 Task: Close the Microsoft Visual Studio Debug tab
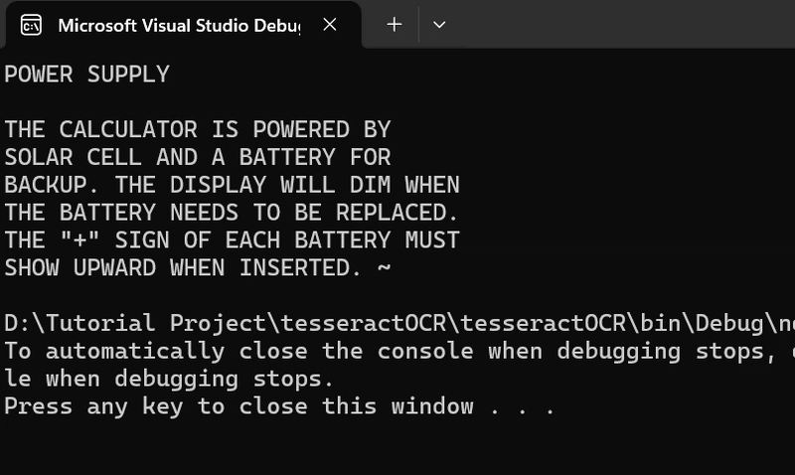(330, 24)
